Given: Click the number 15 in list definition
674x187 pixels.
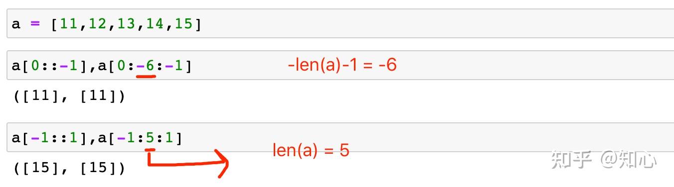Looking at the screenshot, I should point(183,23).
